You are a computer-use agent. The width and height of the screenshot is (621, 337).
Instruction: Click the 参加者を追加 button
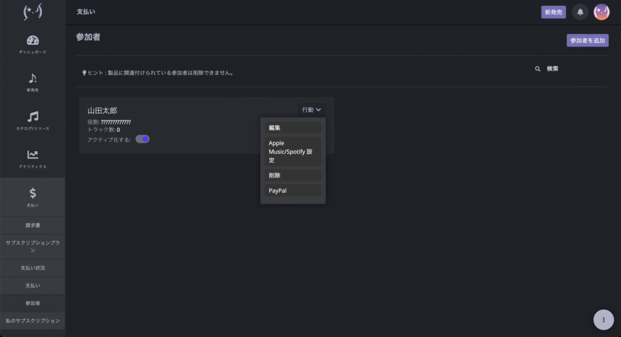point(587,41)
